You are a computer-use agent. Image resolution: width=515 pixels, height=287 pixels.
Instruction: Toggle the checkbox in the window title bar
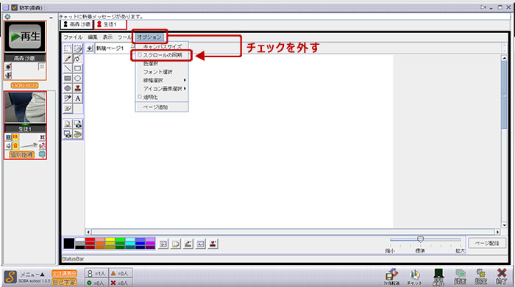15,7
